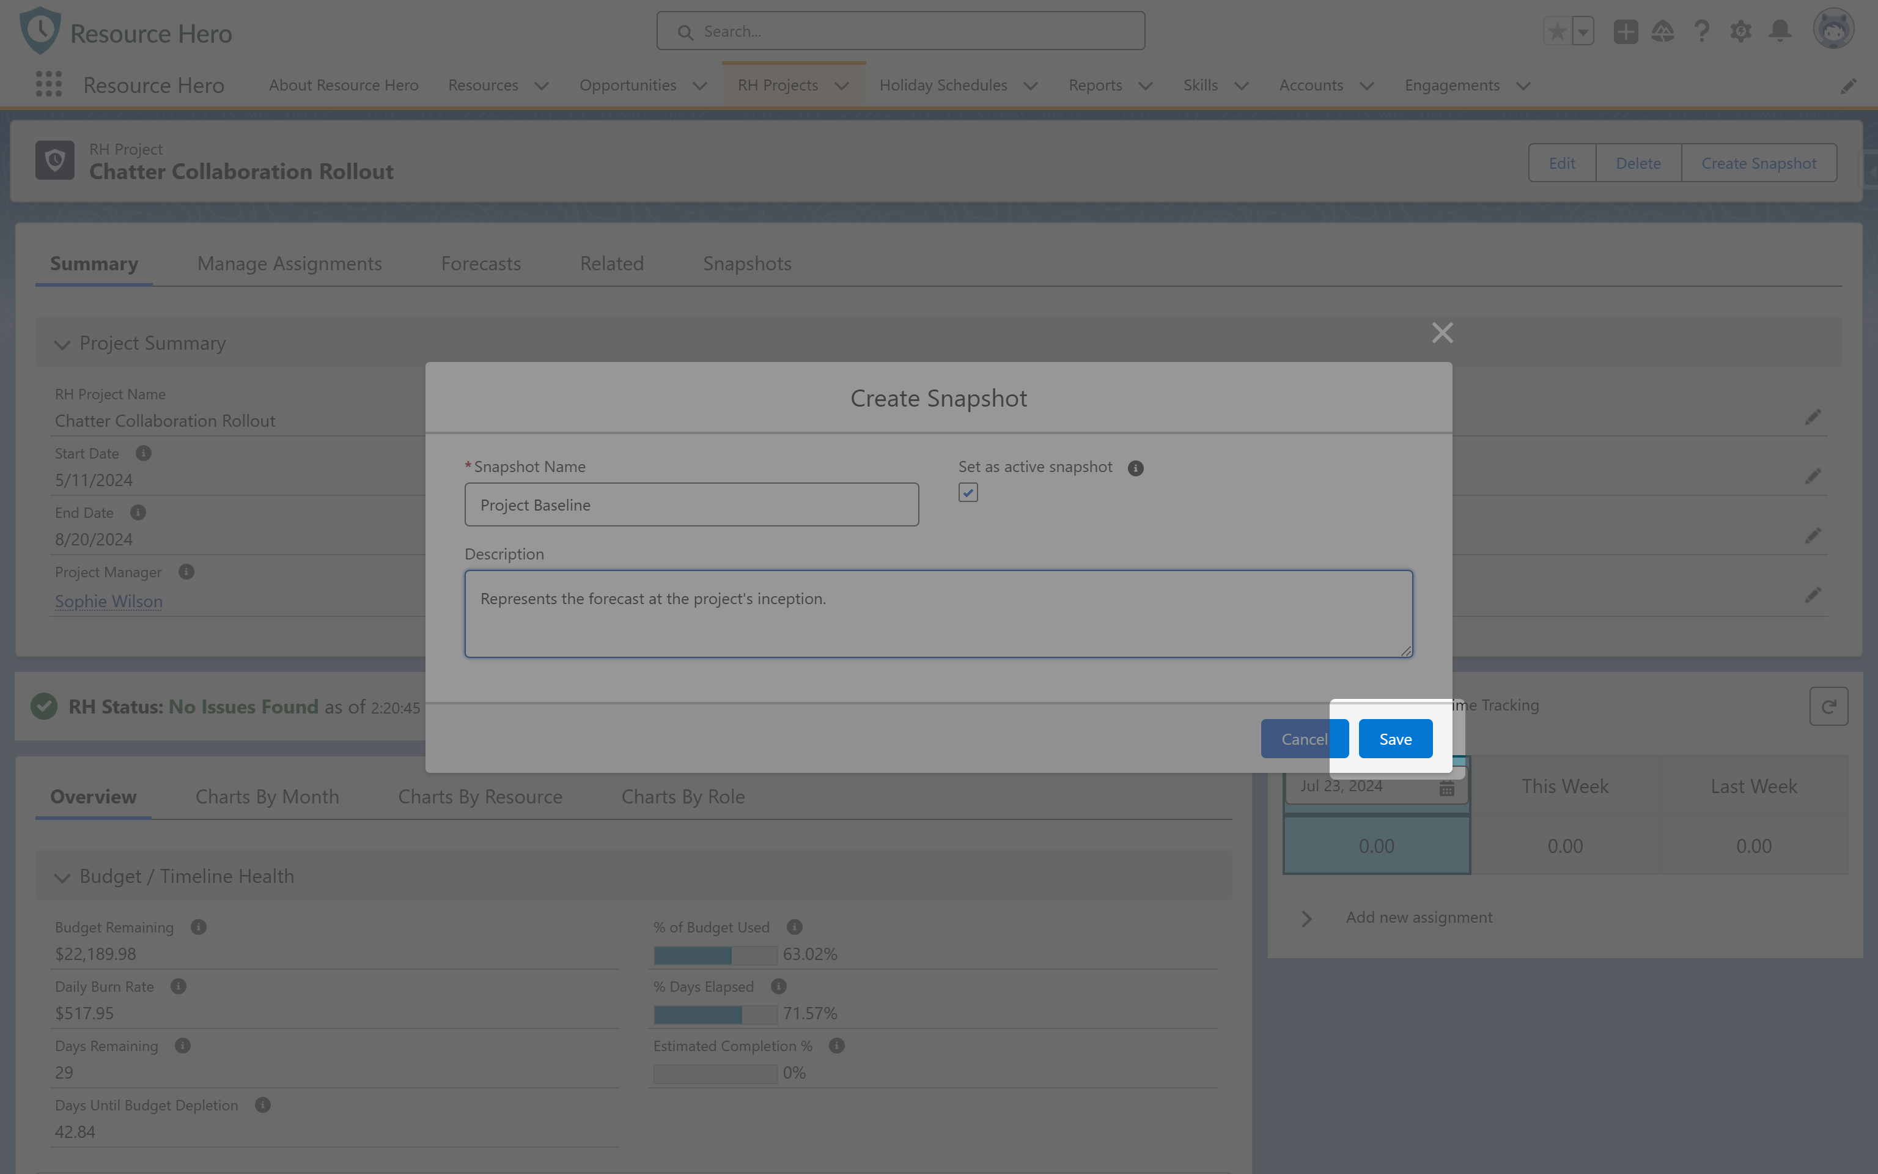Expand Engagements nav dropdown chevron
The width and height of the screenshot is (1878, 1174).
1523,86
